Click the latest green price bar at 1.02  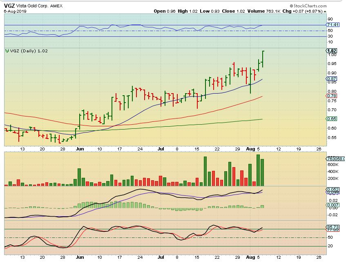coord(263,59)
